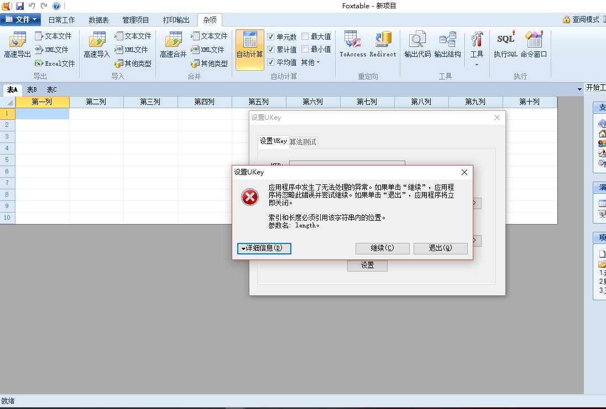The width and height of the screenshot is (606, 409).
Task: Merge 其他类型 in 合并 group
Action: click(x=210, y=63)
